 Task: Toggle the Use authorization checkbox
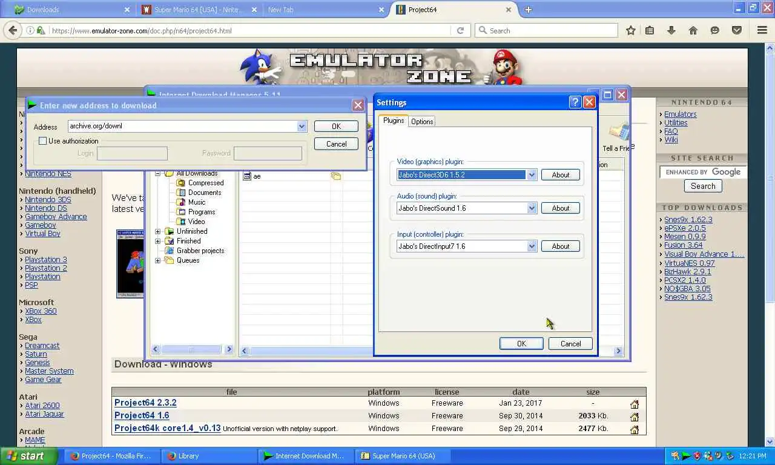42,141
